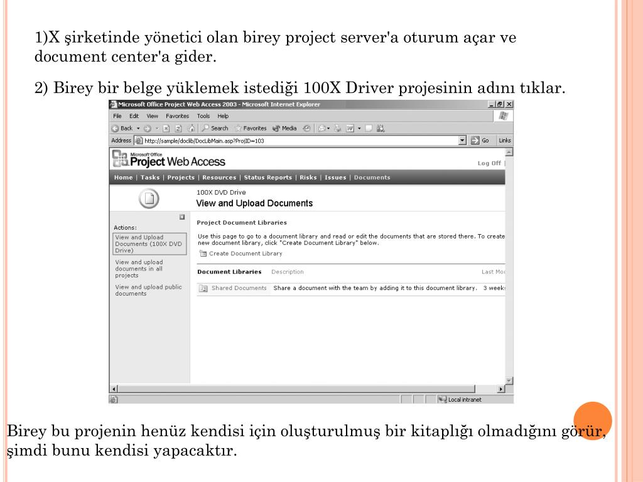The width and height of the screenshot is (643, 482).
Task: Open the Media toolbar button
Action: tap(284, 128)
